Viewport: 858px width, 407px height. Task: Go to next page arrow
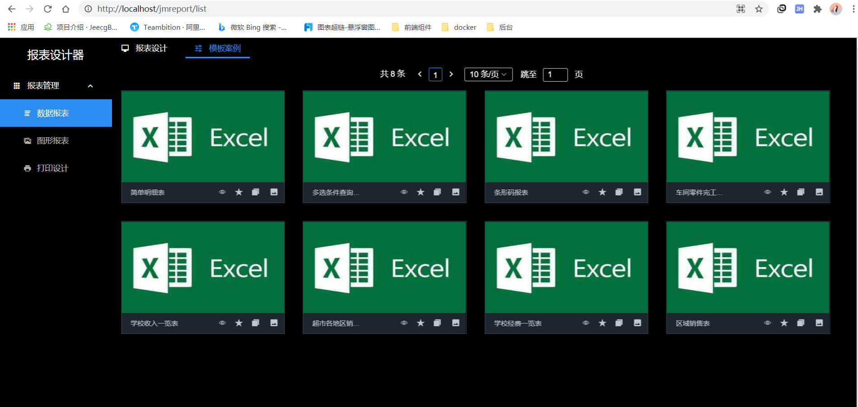click(x=451, y=74)
